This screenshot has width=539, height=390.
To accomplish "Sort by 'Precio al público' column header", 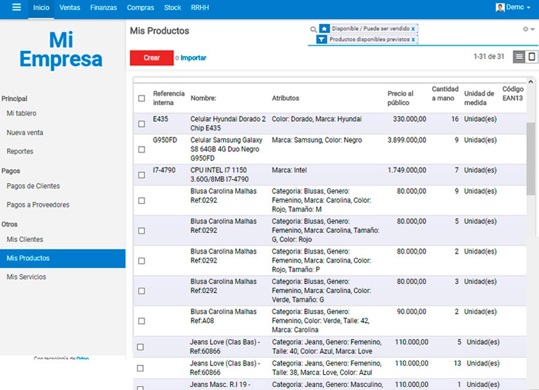I will pos(401,98).
